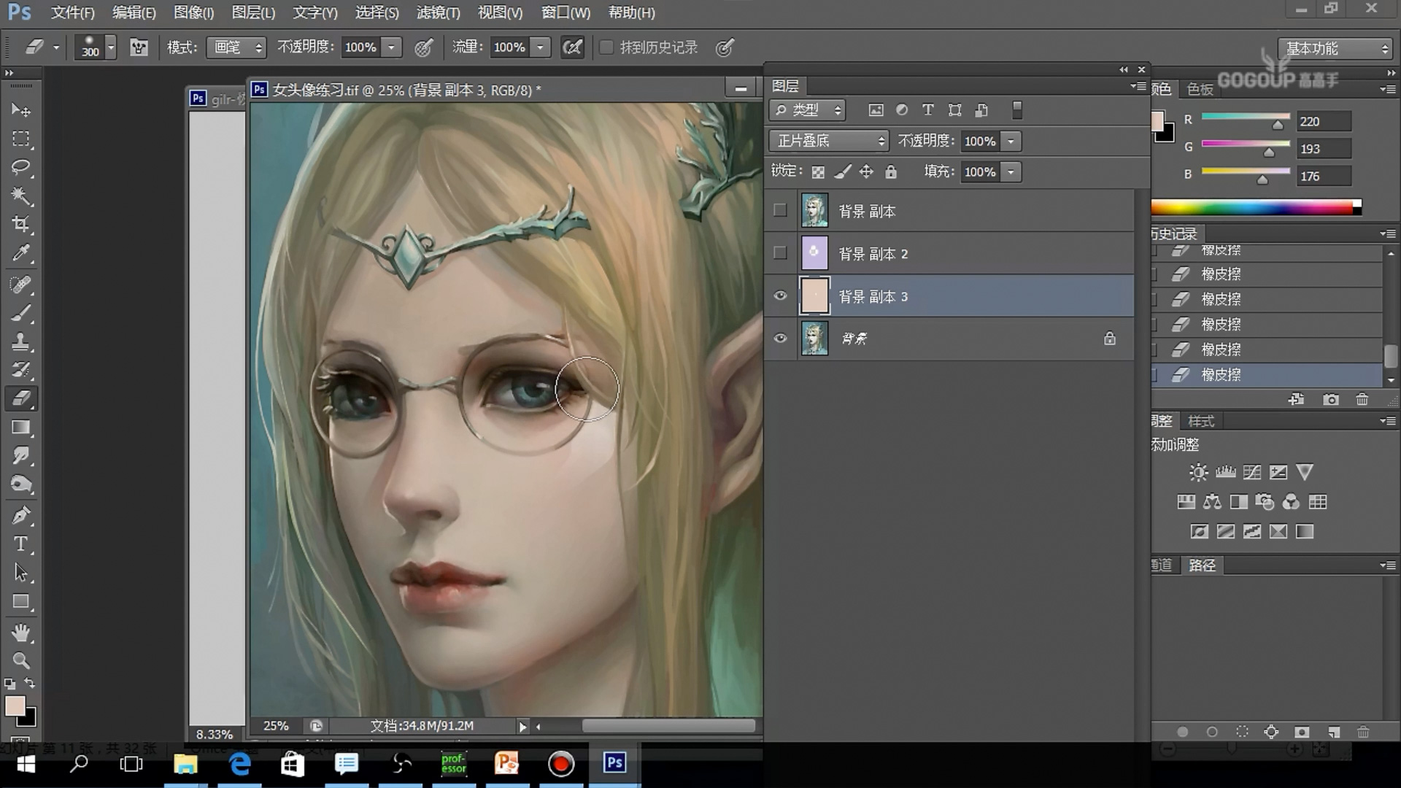Screen dimensions: 1401x788
Task: Select the Rectangle shape tool
Action: tap(20, 602)
